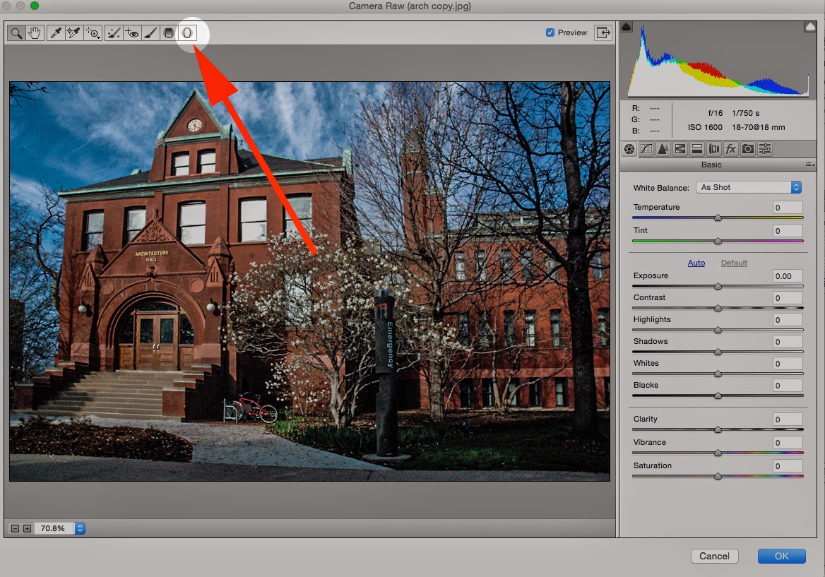
Task: Select the Red Eye Removal tool
Action: pos(131,32)
